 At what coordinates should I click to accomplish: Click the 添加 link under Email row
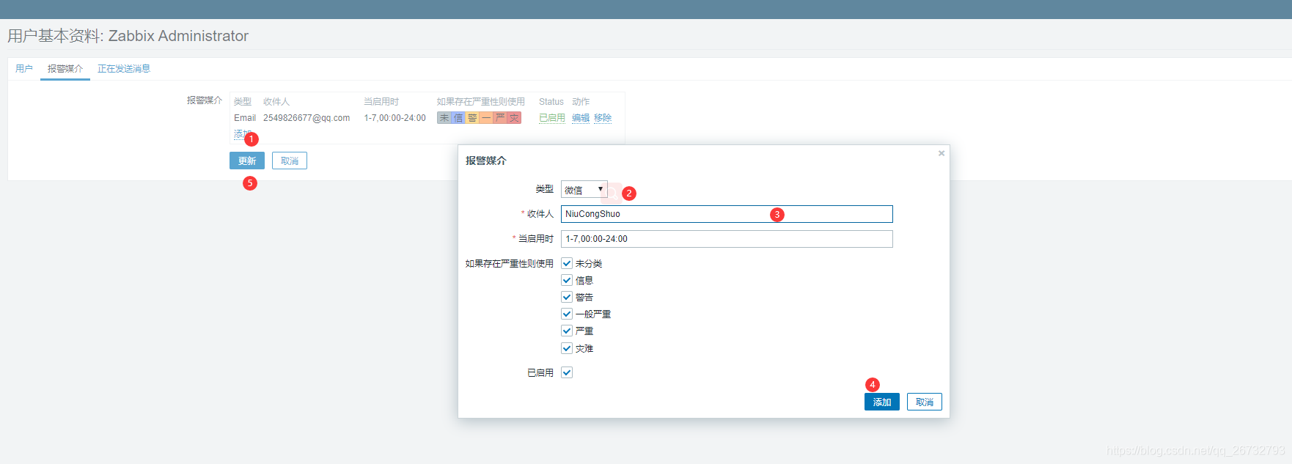pos(242,134)
